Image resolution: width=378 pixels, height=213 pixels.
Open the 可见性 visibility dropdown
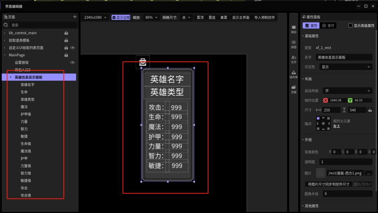(x=346, y=67)
